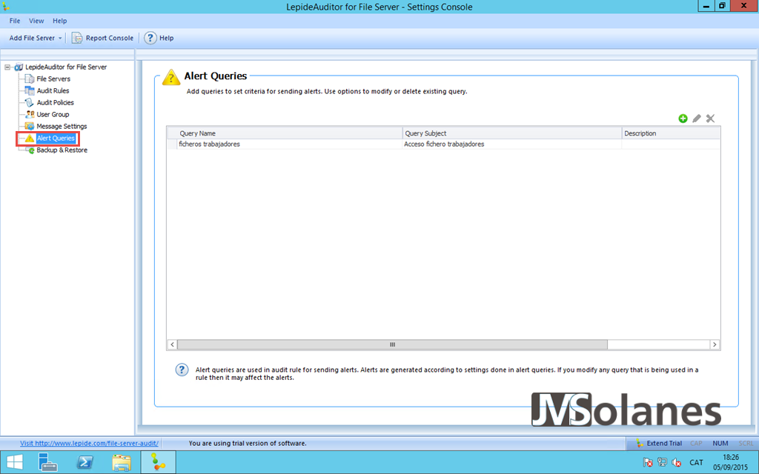Select Alert Queries in the tree

click(56, 138)
